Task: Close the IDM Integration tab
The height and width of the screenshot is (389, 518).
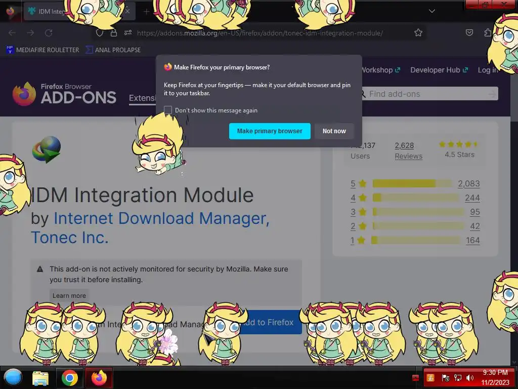Action: [127, 11]
